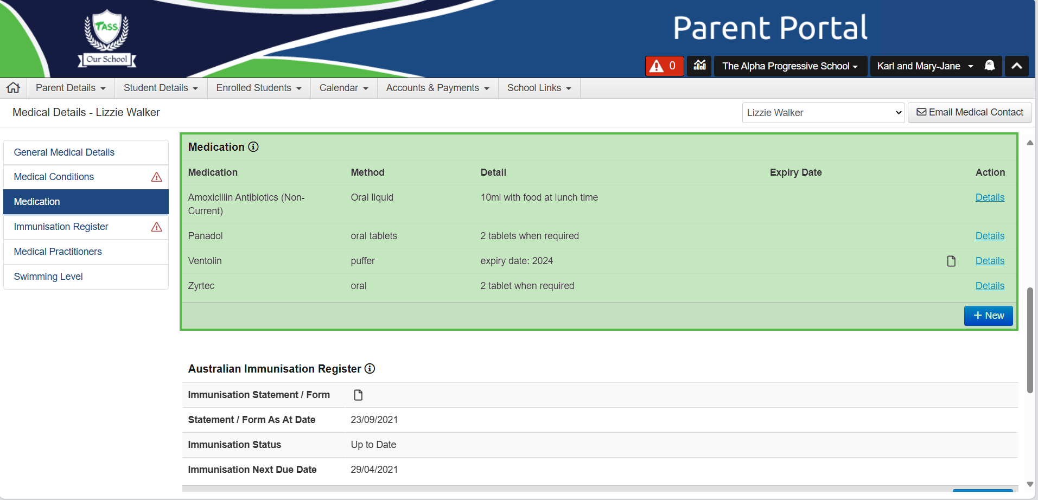This screenshot has width=1038, height=500.
Task: Click info icon beside Australian Immunisation Register
Action: pos(370,369)
